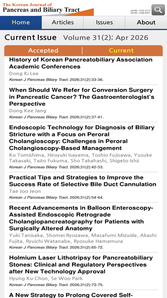Open the magnifier search icon
This screenshot has width=167, height=298.
click(x=158, y=10)
